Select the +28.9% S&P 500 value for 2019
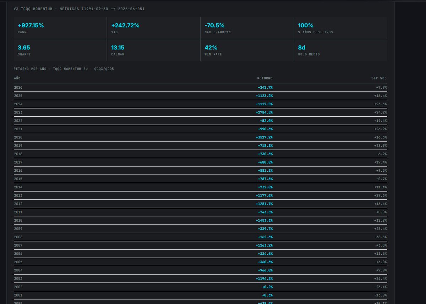The height and width of the screenshot is (304, 426). 381,146
